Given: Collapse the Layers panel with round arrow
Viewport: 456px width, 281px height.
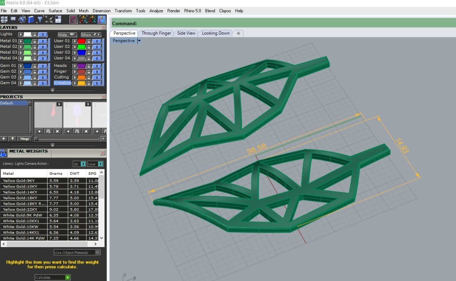Looking at the screenshot, I should 52,90.
